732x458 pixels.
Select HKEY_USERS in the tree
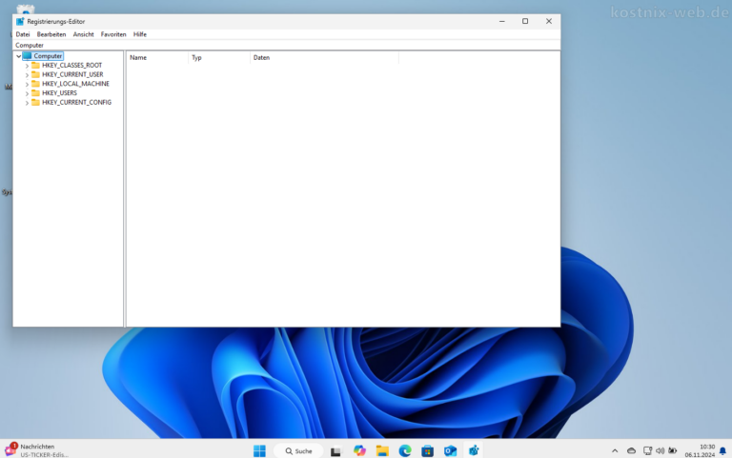coord(59,93)
